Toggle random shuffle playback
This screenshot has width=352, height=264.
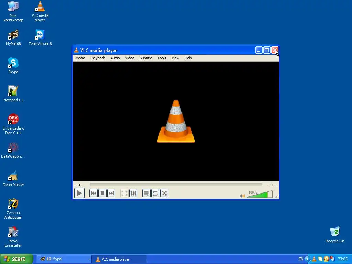coord(164,193)
